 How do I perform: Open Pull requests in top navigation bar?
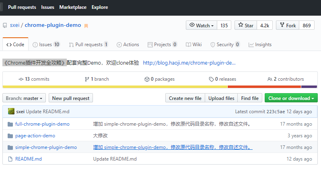coord(22,7)
